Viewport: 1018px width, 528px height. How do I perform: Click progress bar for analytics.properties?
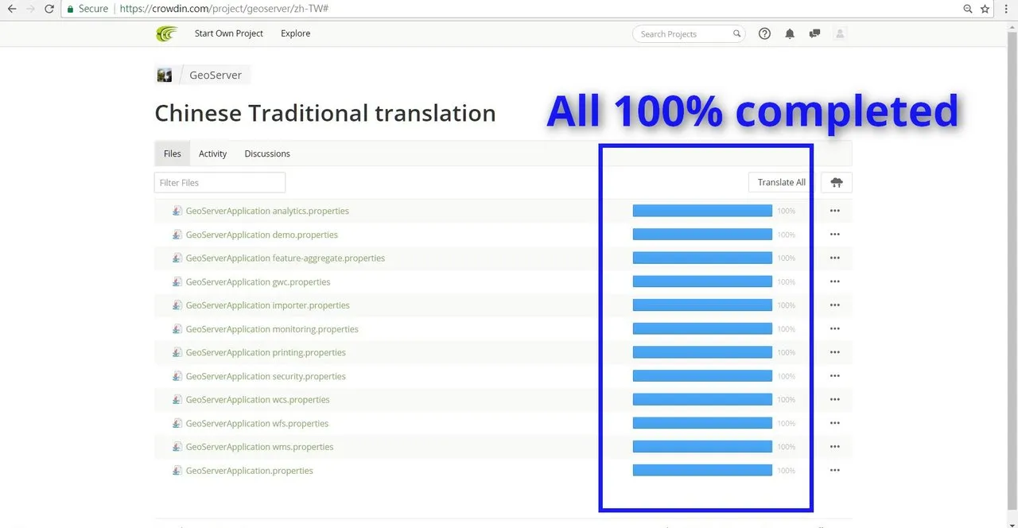[x=702, y=211]
